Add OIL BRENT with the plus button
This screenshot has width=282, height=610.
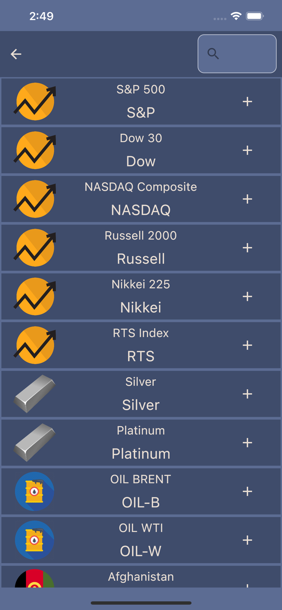[247, 491]
